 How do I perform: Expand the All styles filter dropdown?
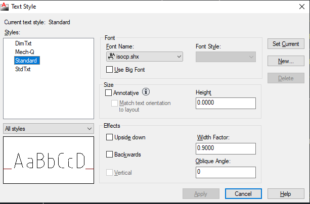click(x=49, y=129)
